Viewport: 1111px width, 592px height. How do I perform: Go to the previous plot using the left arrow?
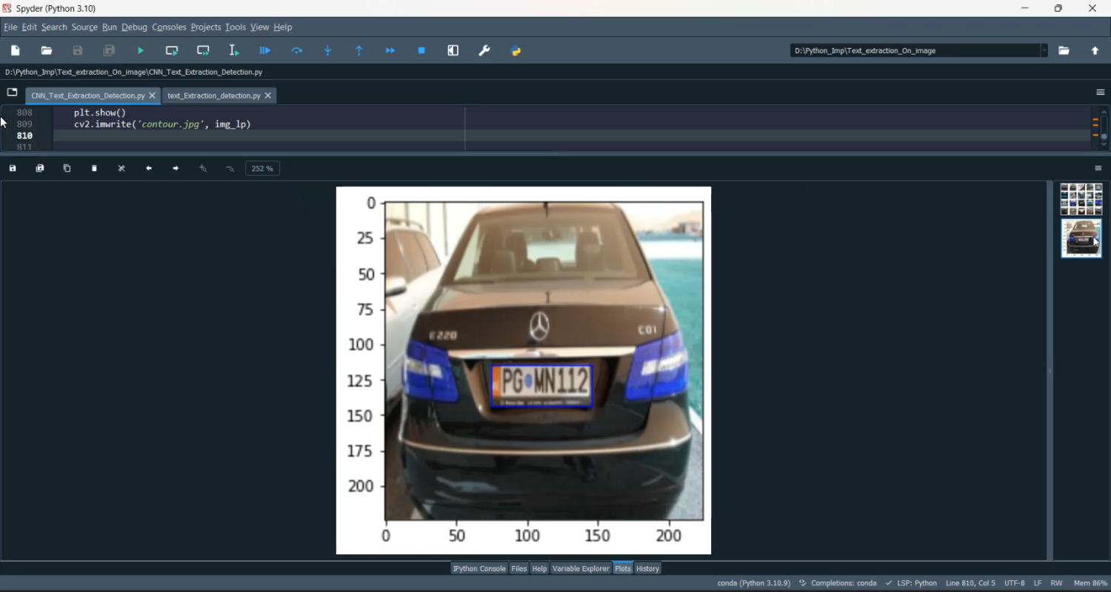(x=149, y=169)
